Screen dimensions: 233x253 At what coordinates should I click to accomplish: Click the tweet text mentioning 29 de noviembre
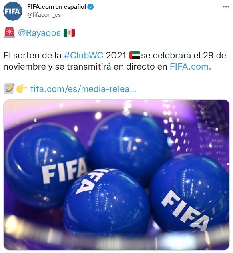[114, 61]
